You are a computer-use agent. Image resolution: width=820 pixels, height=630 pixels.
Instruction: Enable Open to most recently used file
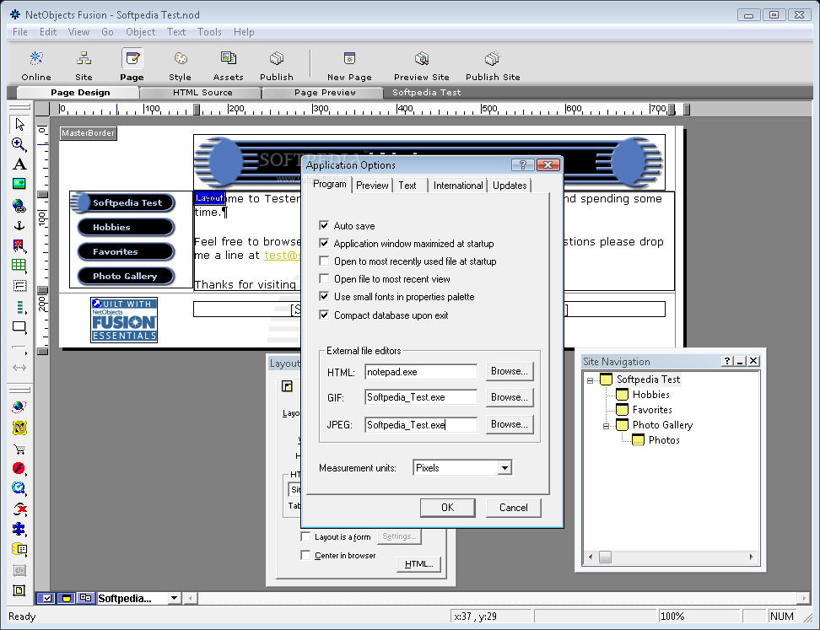[x=324, y=261]
